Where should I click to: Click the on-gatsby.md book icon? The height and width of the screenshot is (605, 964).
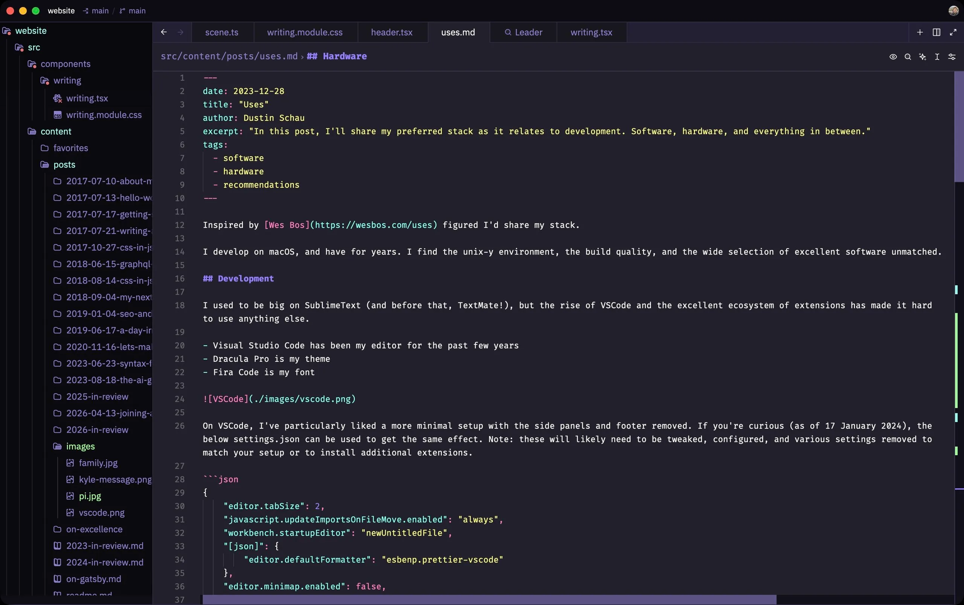tap(58, 579)
